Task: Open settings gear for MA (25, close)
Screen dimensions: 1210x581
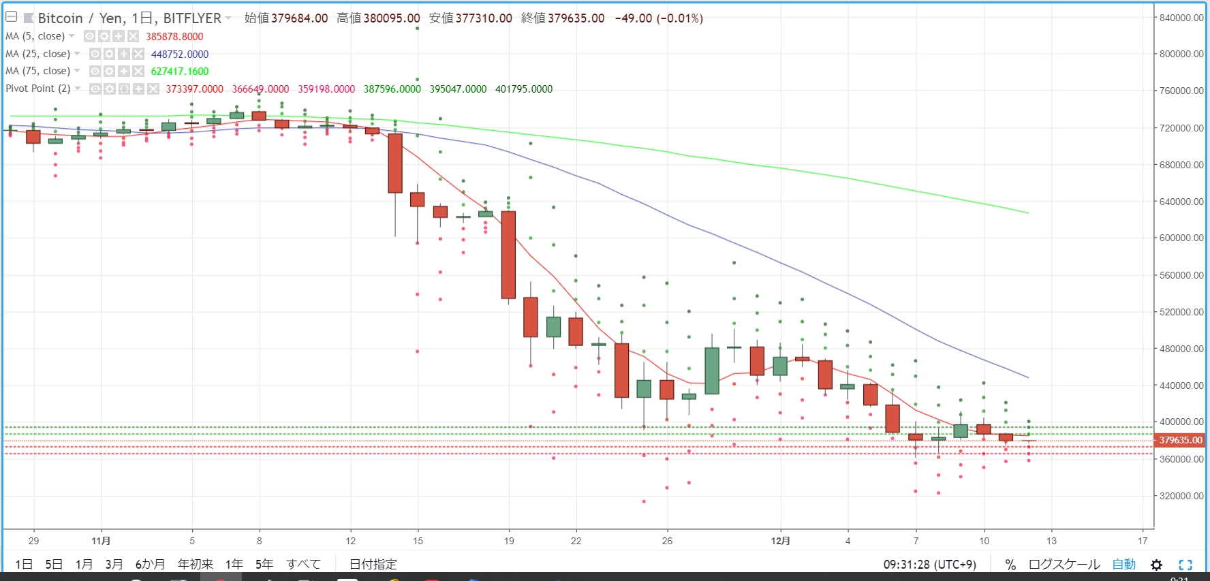Action: [109, 54]
